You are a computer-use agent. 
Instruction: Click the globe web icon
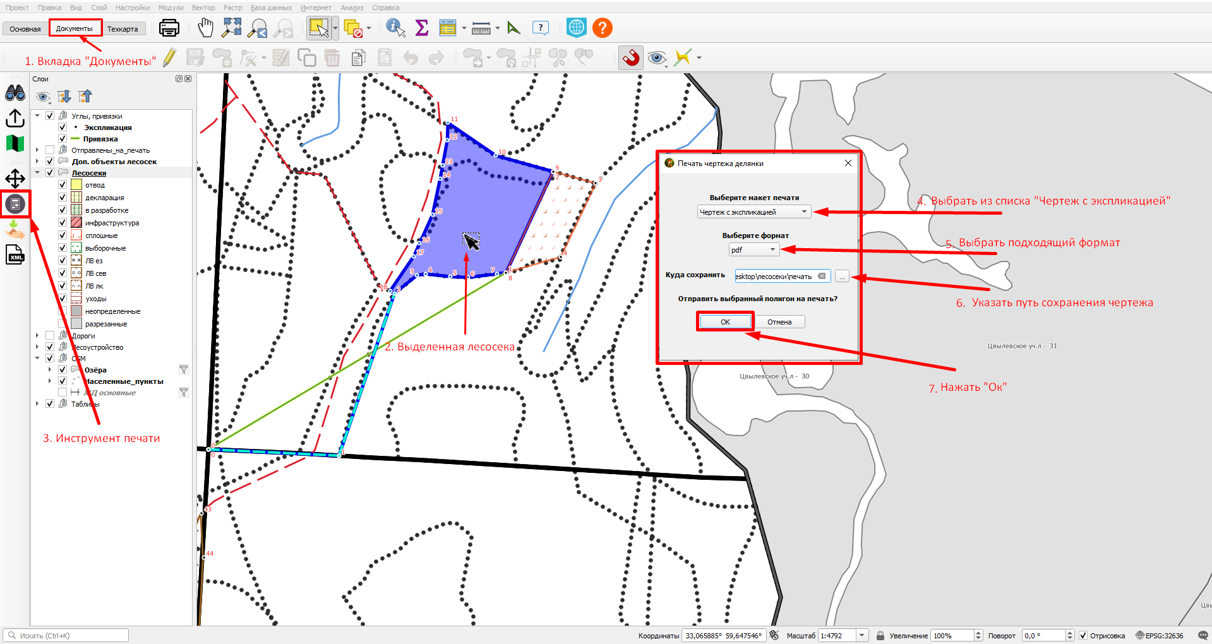pyautogui.click(x=576, y=28)
